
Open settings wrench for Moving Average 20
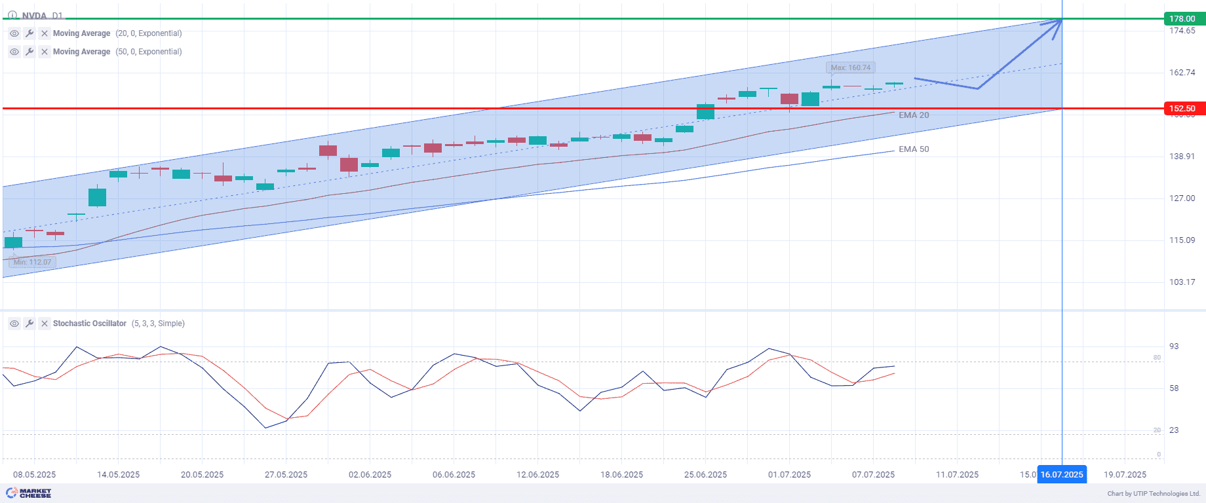29,33
